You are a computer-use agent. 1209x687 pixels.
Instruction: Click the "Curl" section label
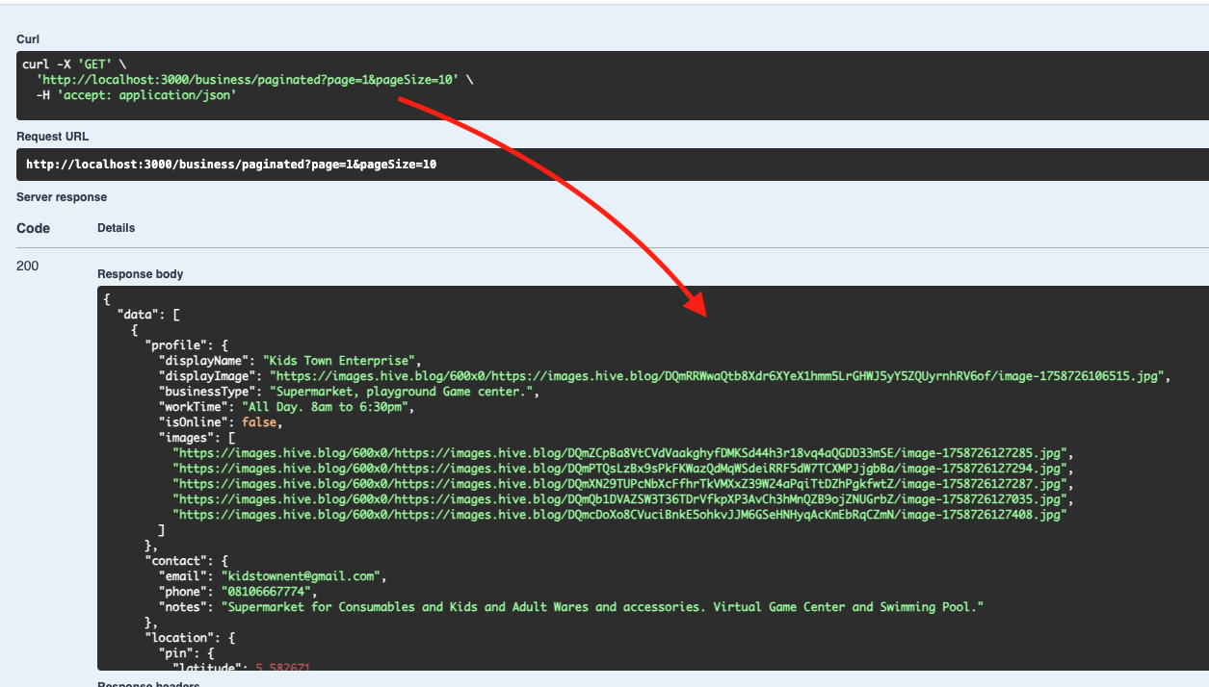pyautogui.click(x=28, y=39)
